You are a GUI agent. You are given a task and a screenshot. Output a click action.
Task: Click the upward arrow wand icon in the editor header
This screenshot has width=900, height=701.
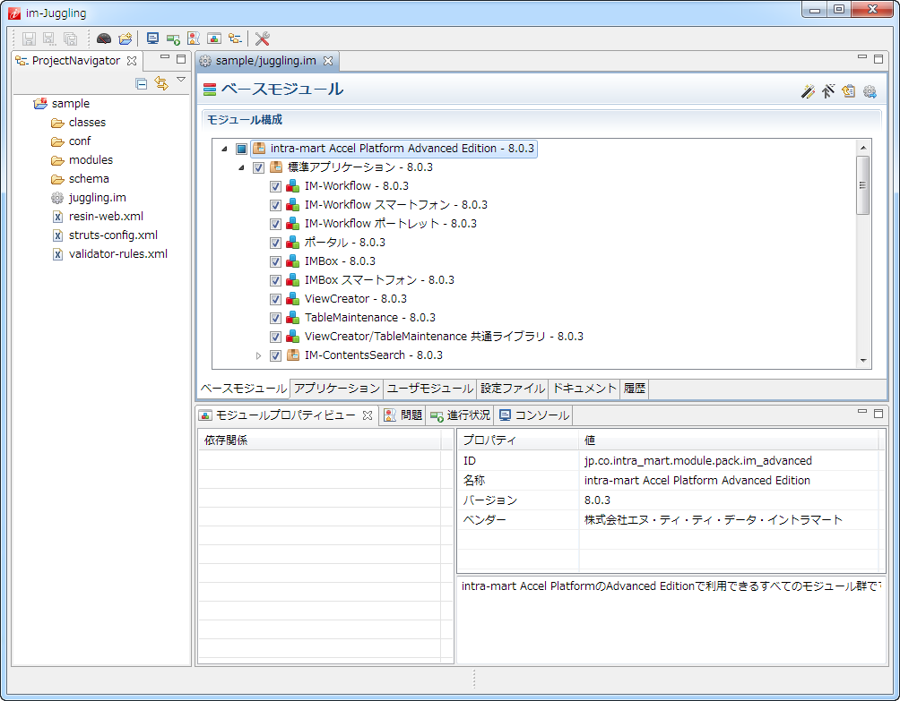[x=828, y=91]
